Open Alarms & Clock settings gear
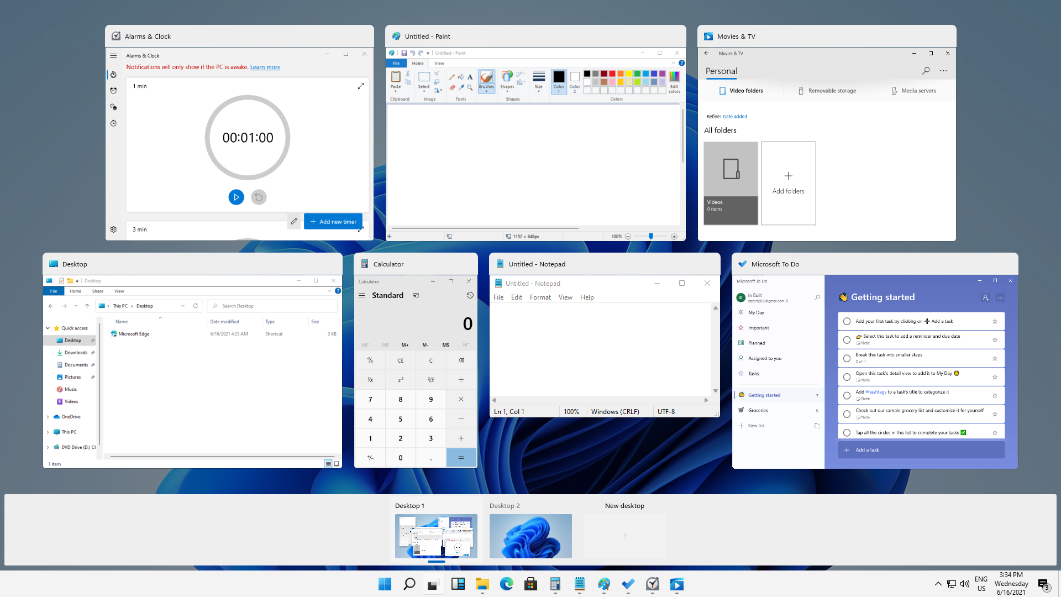1061x597 pixels. [x=113, y=229]
